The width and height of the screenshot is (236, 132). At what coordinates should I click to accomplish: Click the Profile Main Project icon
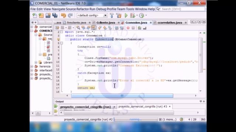click(x=142, y=15)
